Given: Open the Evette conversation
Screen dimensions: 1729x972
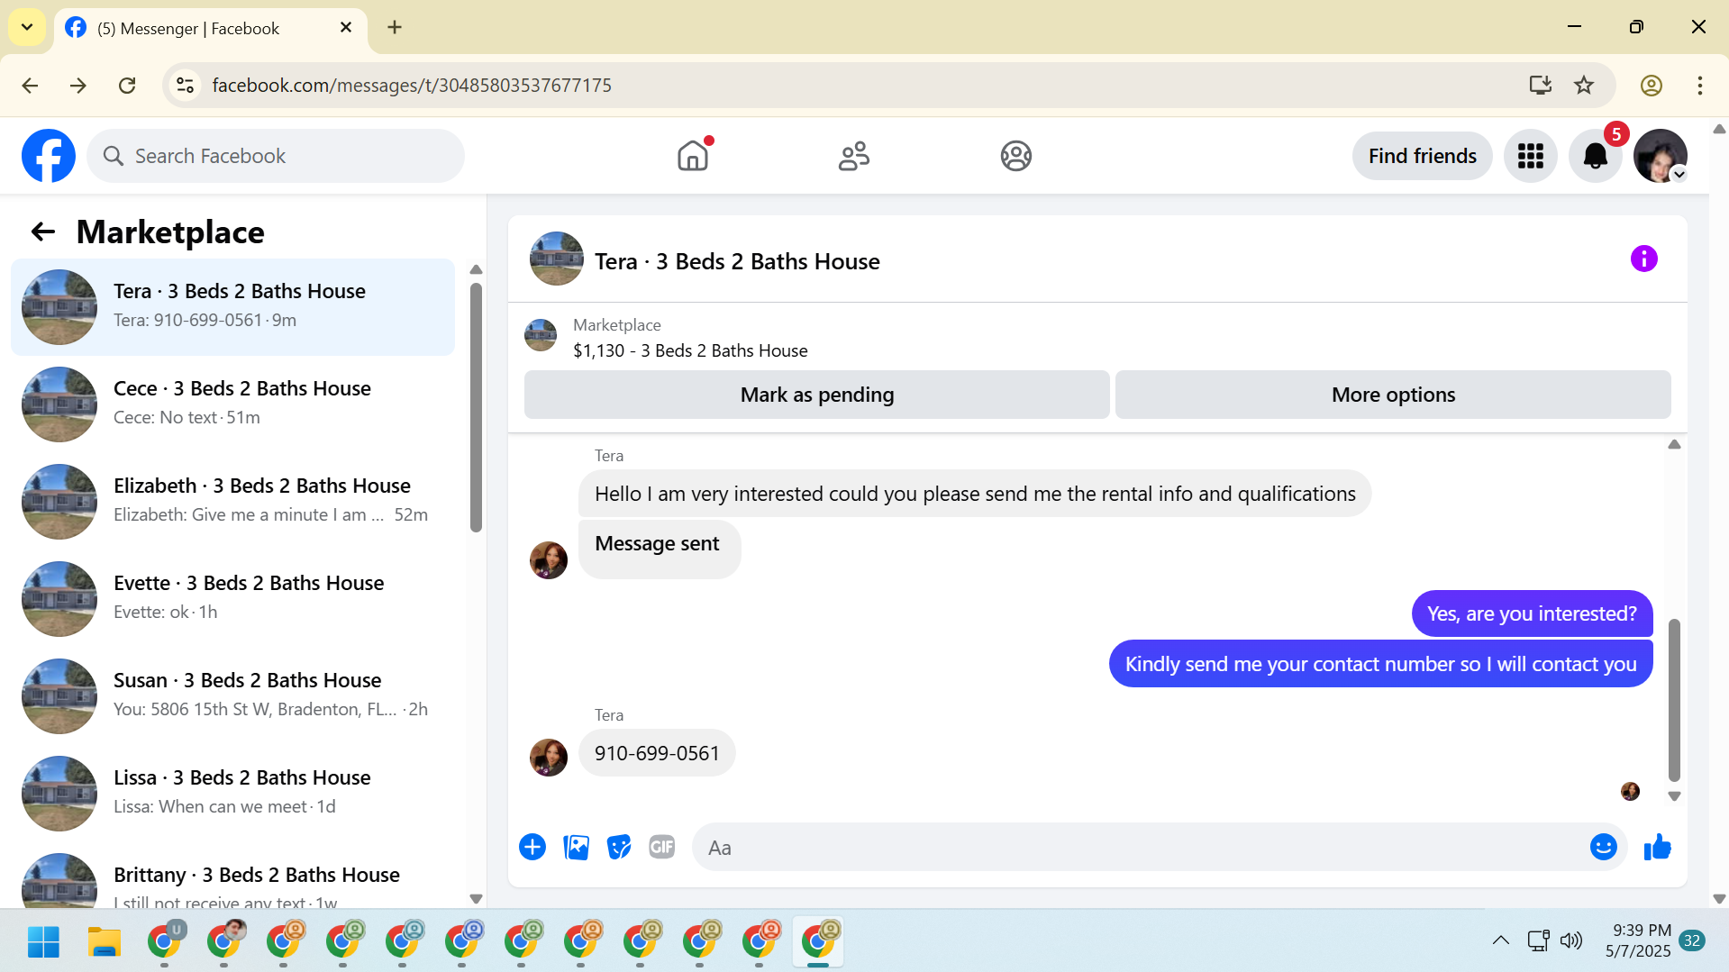Looking at the screenshot, I should pos(232,599).
